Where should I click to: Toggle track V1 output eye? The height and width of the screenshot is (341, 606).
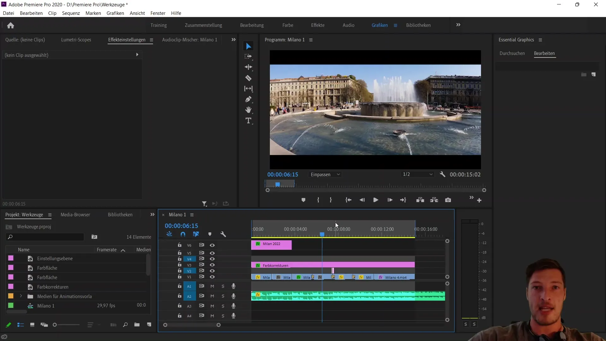point(212,277)
